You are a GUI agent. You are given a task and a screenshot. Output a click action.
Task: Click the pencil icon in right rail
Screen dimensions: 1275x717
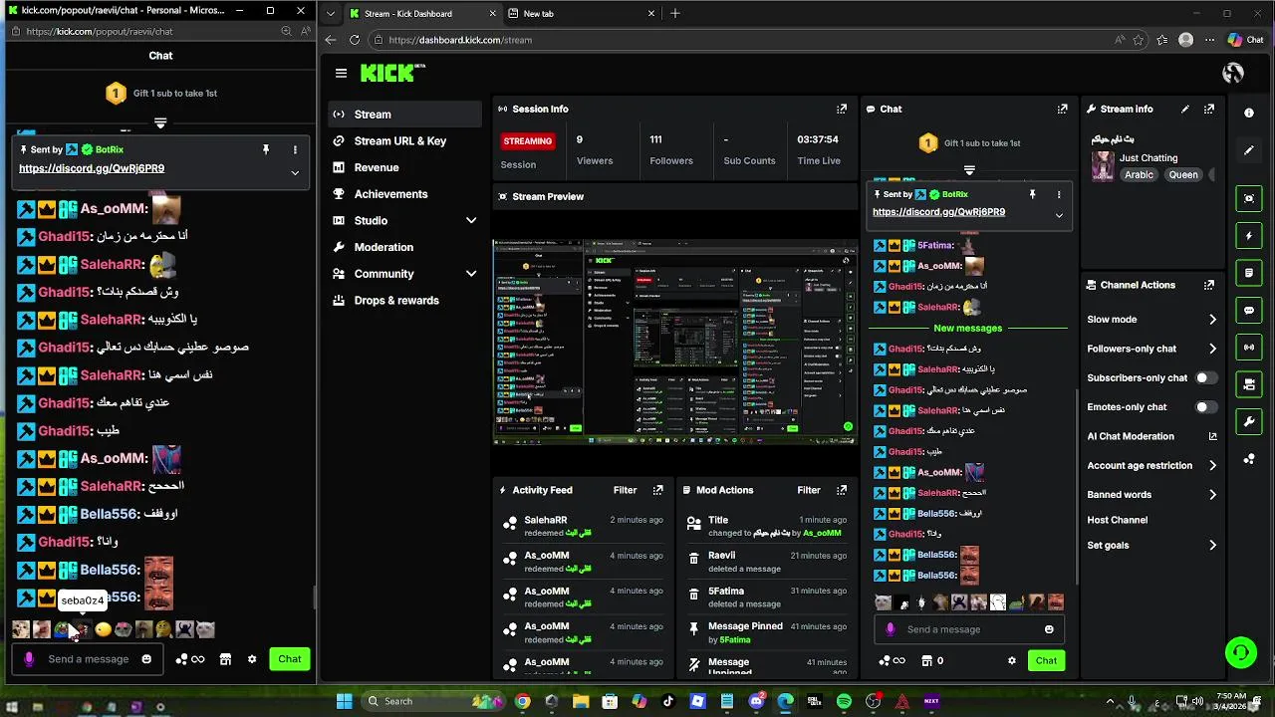click(1249, 150)
